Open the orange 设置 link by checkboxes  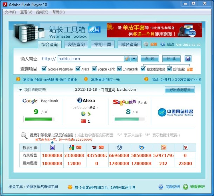click(x=190, y=69)
